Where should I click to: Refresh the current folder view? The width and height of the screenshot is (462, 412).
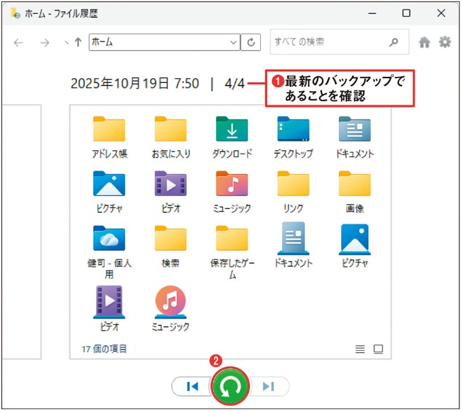tap(251, 42)
